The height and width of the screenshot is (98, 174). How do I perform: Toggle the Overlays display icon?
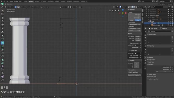pyautogui.click(x=120, y=7)
